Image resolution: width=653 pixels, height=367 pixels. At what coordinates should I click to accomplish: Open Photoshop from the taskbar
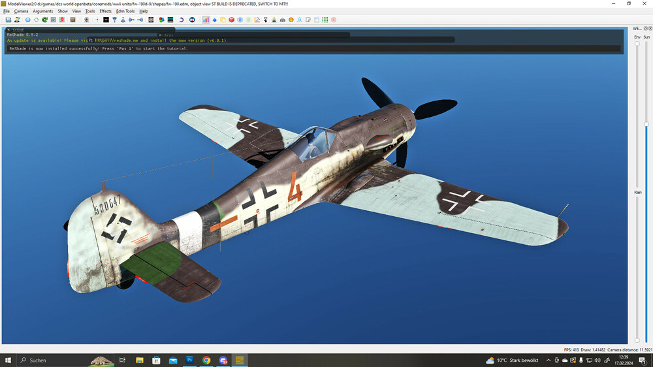[189, 360]
